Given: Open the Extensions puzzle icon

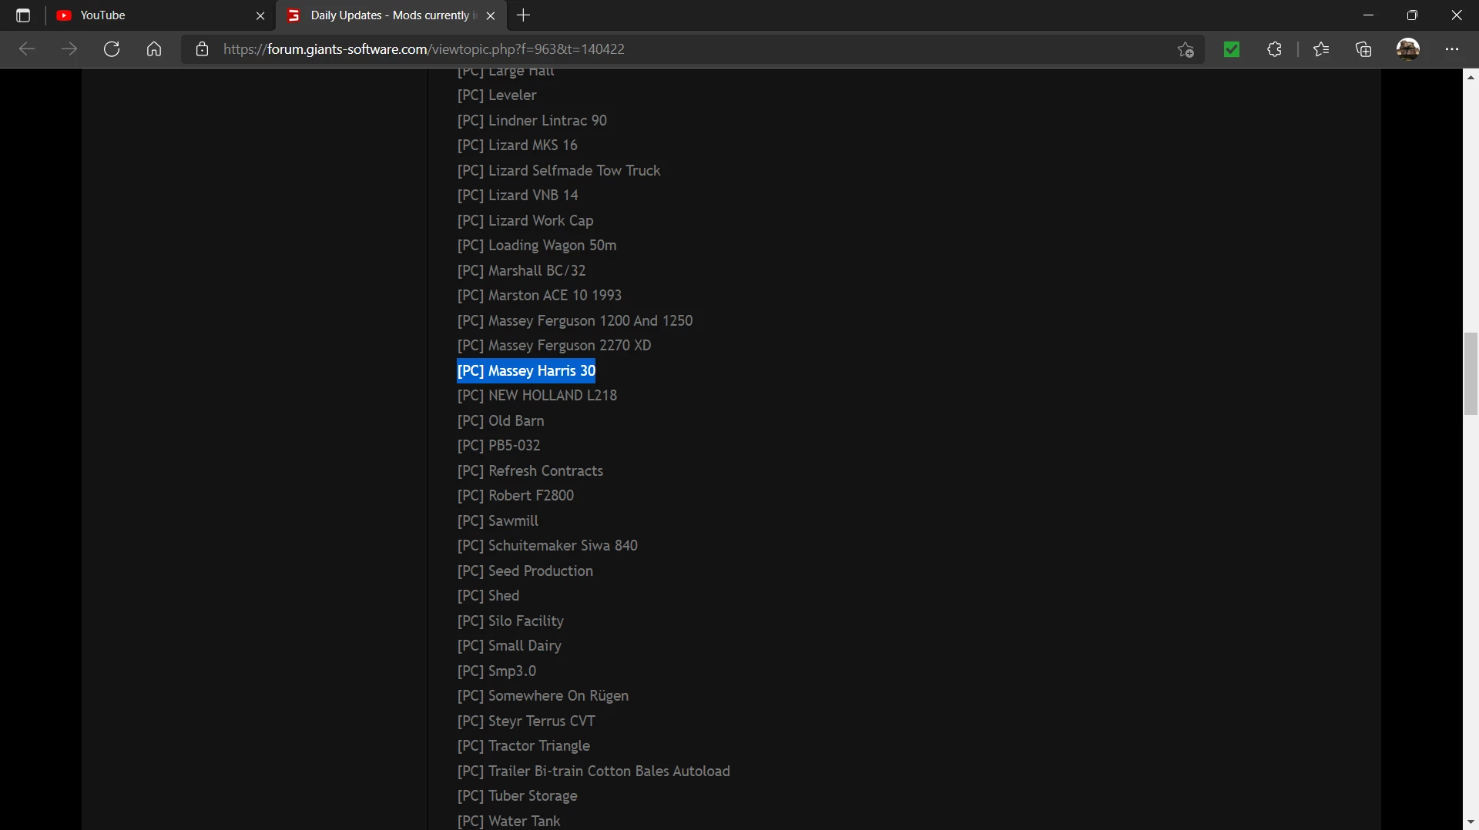Looking at the screenshot, I should click(x=1274, y=49).
